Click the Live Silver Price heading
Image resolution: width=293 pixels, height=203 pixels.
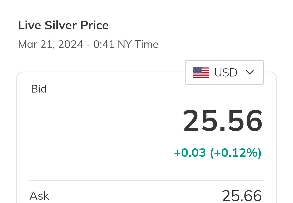(x=63, y=26)
